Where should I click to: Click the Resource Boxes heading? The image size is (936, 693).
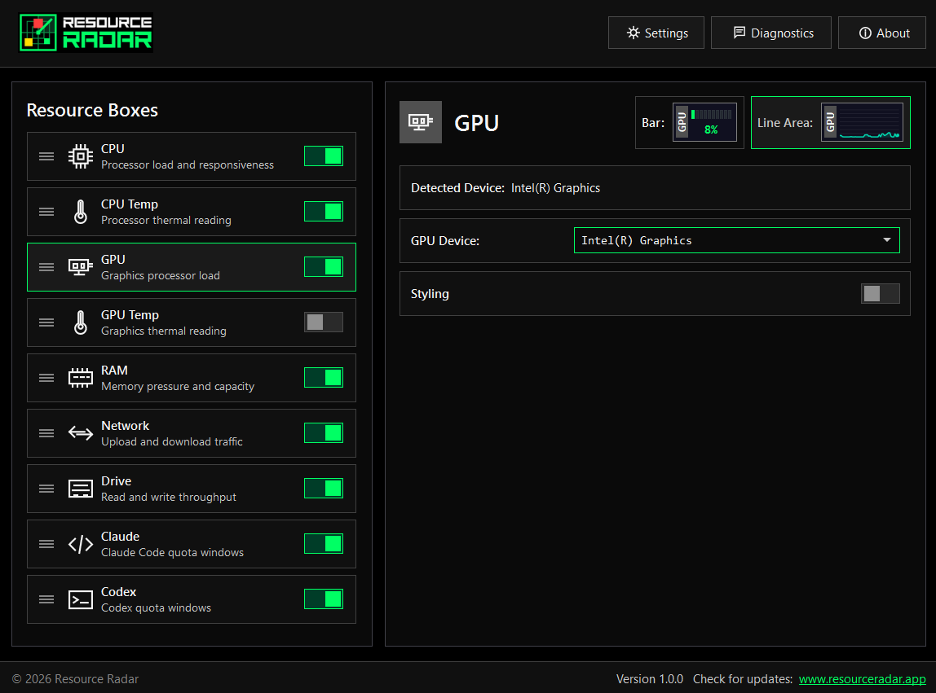92,110
